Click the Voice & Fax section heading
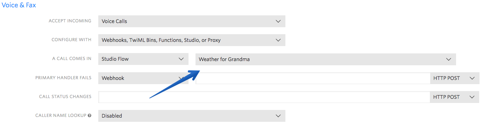 click(19, 5)
